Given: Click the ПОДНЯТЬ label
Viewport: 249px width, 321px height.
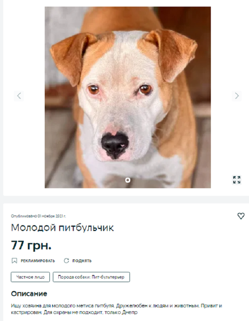Looking at the screenshot, I should point(82,261).
